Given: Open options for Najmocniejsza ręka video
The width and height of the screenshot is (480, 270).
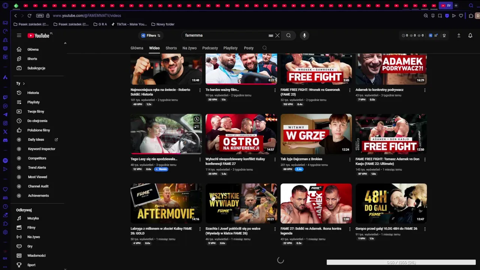Looking at the screenshot, I should pyautogui.click(x=200, y=90).
